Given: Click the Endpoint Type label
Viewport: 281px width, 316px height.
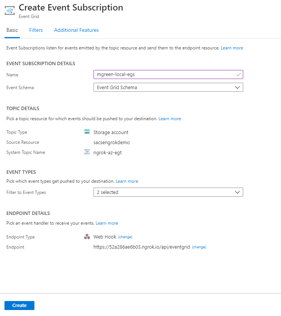Looking at the screenshot, I should tap(21, 237).
